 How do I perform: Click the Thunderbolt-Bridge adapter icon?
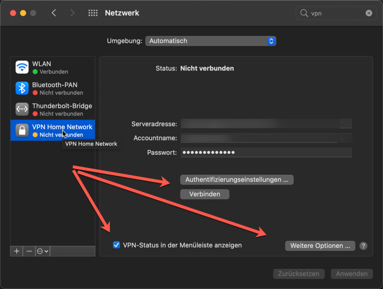pyautogui.click(x=22, y=109)
